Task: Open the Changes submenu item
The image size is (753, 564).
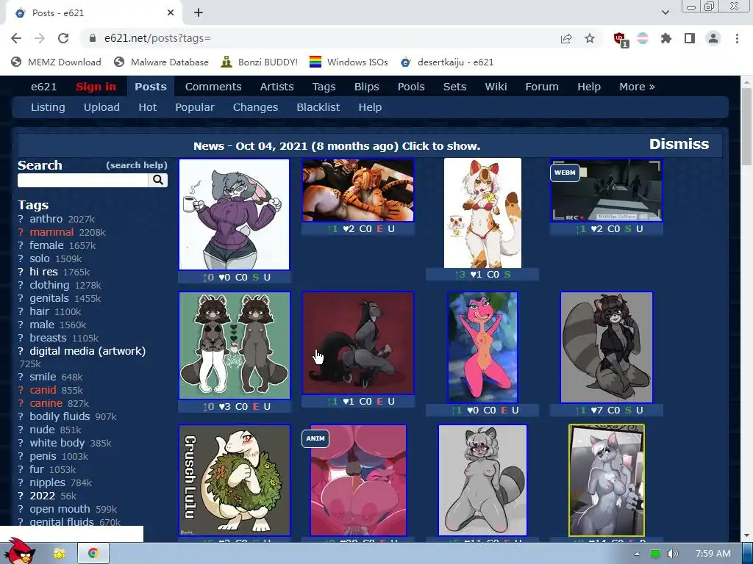Action: click(255, 107)
